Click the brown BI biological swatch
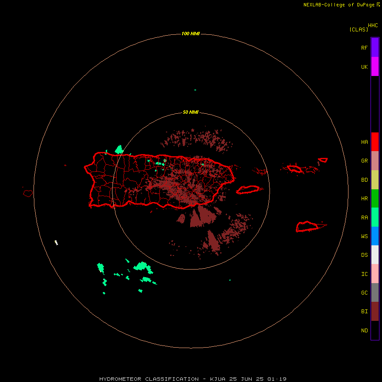The image size is (382, 382). (375, 312)
